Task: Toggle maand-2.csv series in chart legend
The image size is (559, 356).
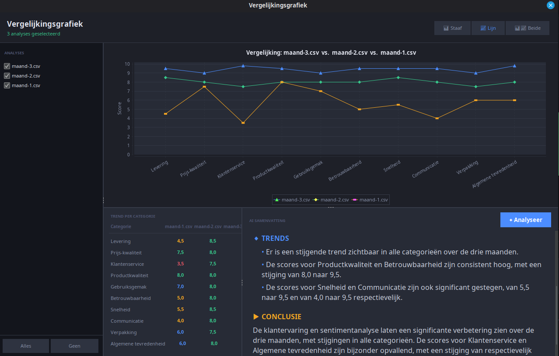Action: (x=331, y=200)
